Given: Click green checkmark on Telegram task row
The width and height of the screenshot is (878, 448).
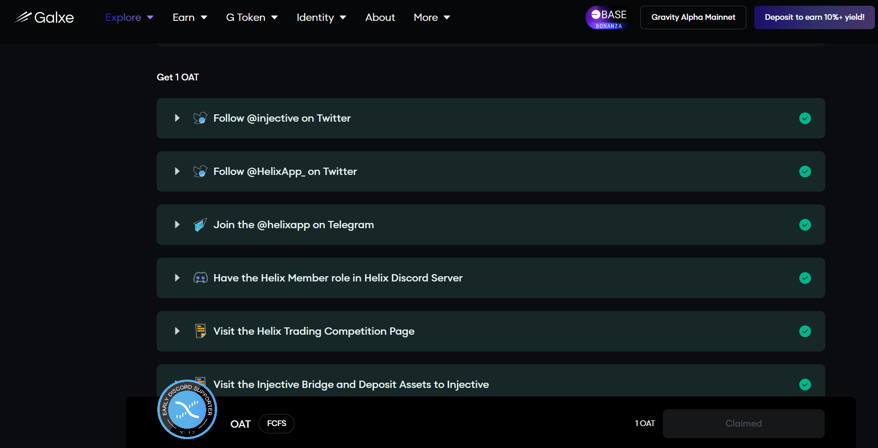Looking at the screenshot, I should 805,225.
